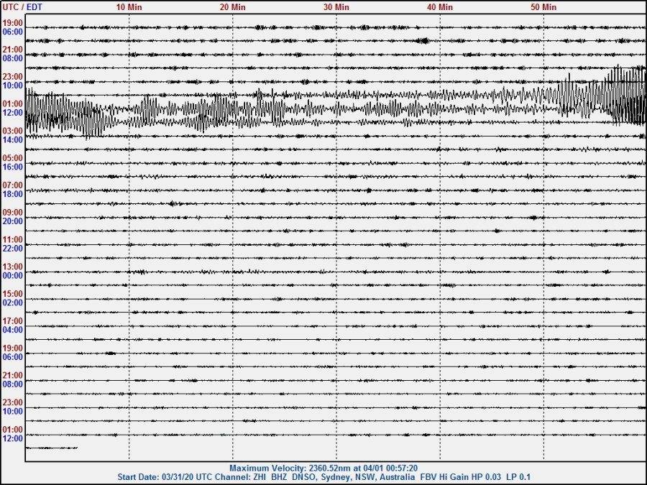Click the red 05:00 UTC row label
This screenshot has width=647, height=485.
point(12,158)
